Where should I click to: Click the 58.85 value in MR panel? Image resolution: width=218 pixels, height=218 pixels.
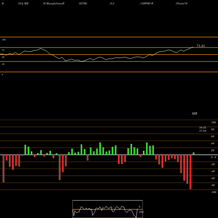(203, 128)
